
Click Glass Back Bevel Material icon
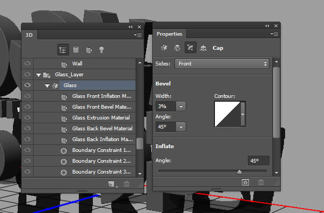64,129
